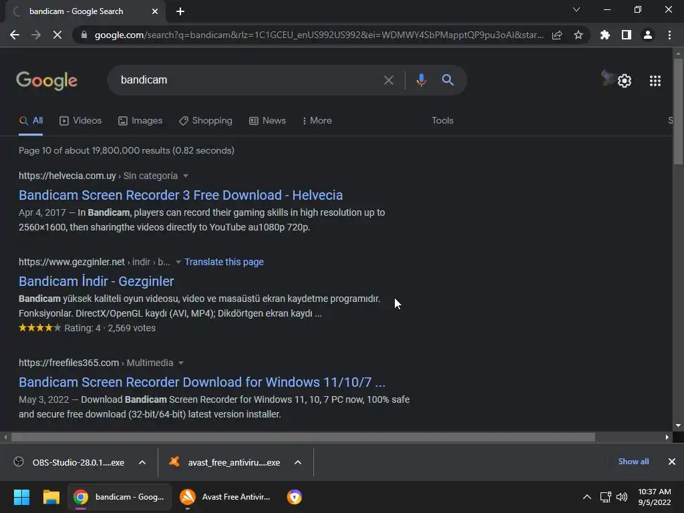This screenshot has width=684, height=513.
Task: Open Google quick settings gear
Action: pos(625,81)
